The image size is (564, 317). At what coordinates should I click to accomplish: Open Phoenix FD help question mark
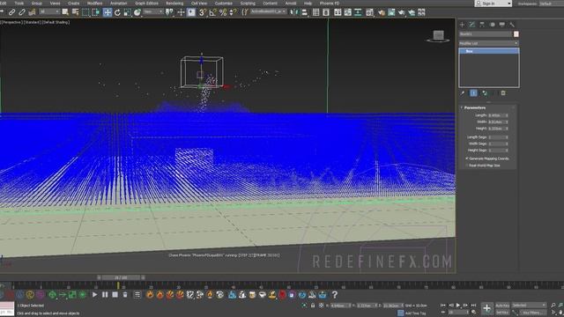tap(335, 295)
